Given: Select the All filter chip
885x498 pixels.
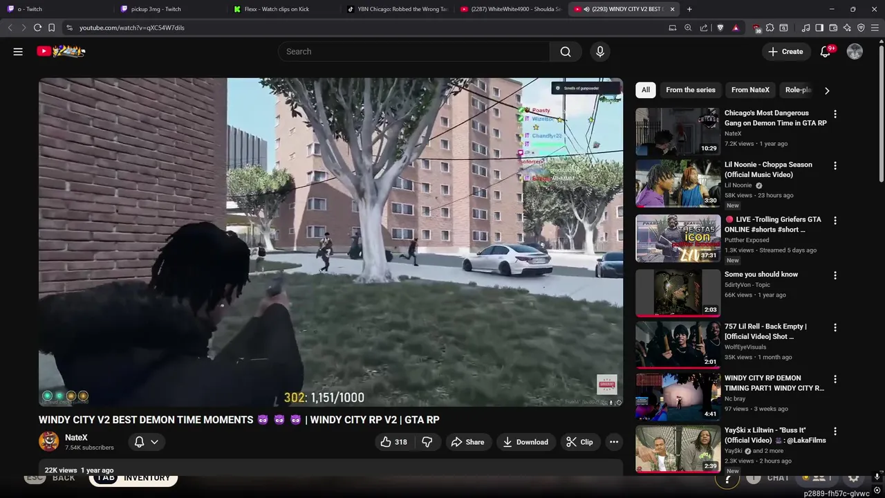Looking at the screenshot, I should (645, 90).
